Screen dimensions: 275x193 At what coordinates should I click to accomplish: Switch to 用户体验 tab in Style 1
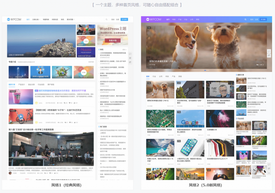point(51,85)
